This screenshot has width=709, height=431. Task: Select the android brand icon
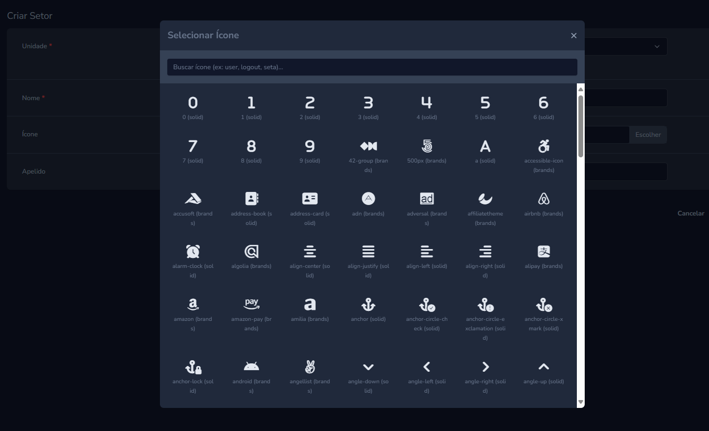point(252,367)
